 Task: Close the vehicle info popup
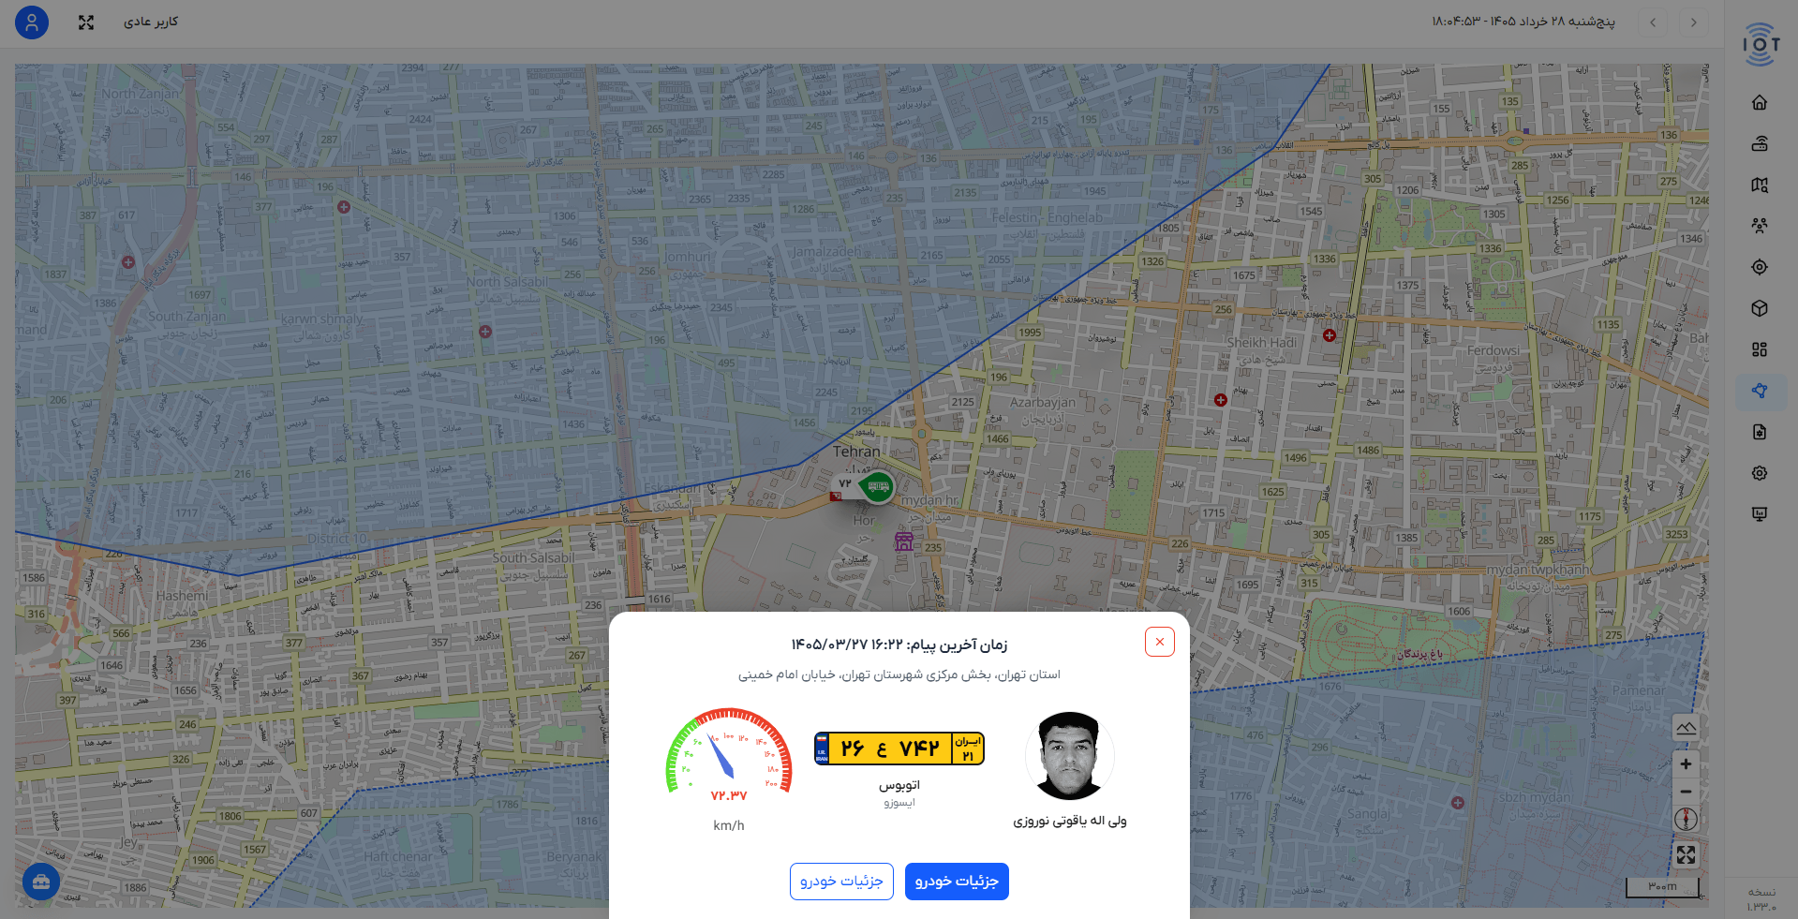(x=1160, y=642)
